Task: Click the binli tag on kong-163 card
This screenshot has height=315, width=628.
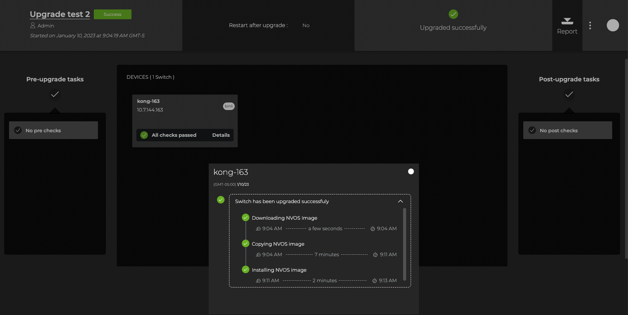Action: coord(229,106)
